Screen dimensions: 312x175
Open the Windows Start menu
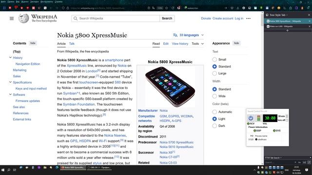pos(3,170)
